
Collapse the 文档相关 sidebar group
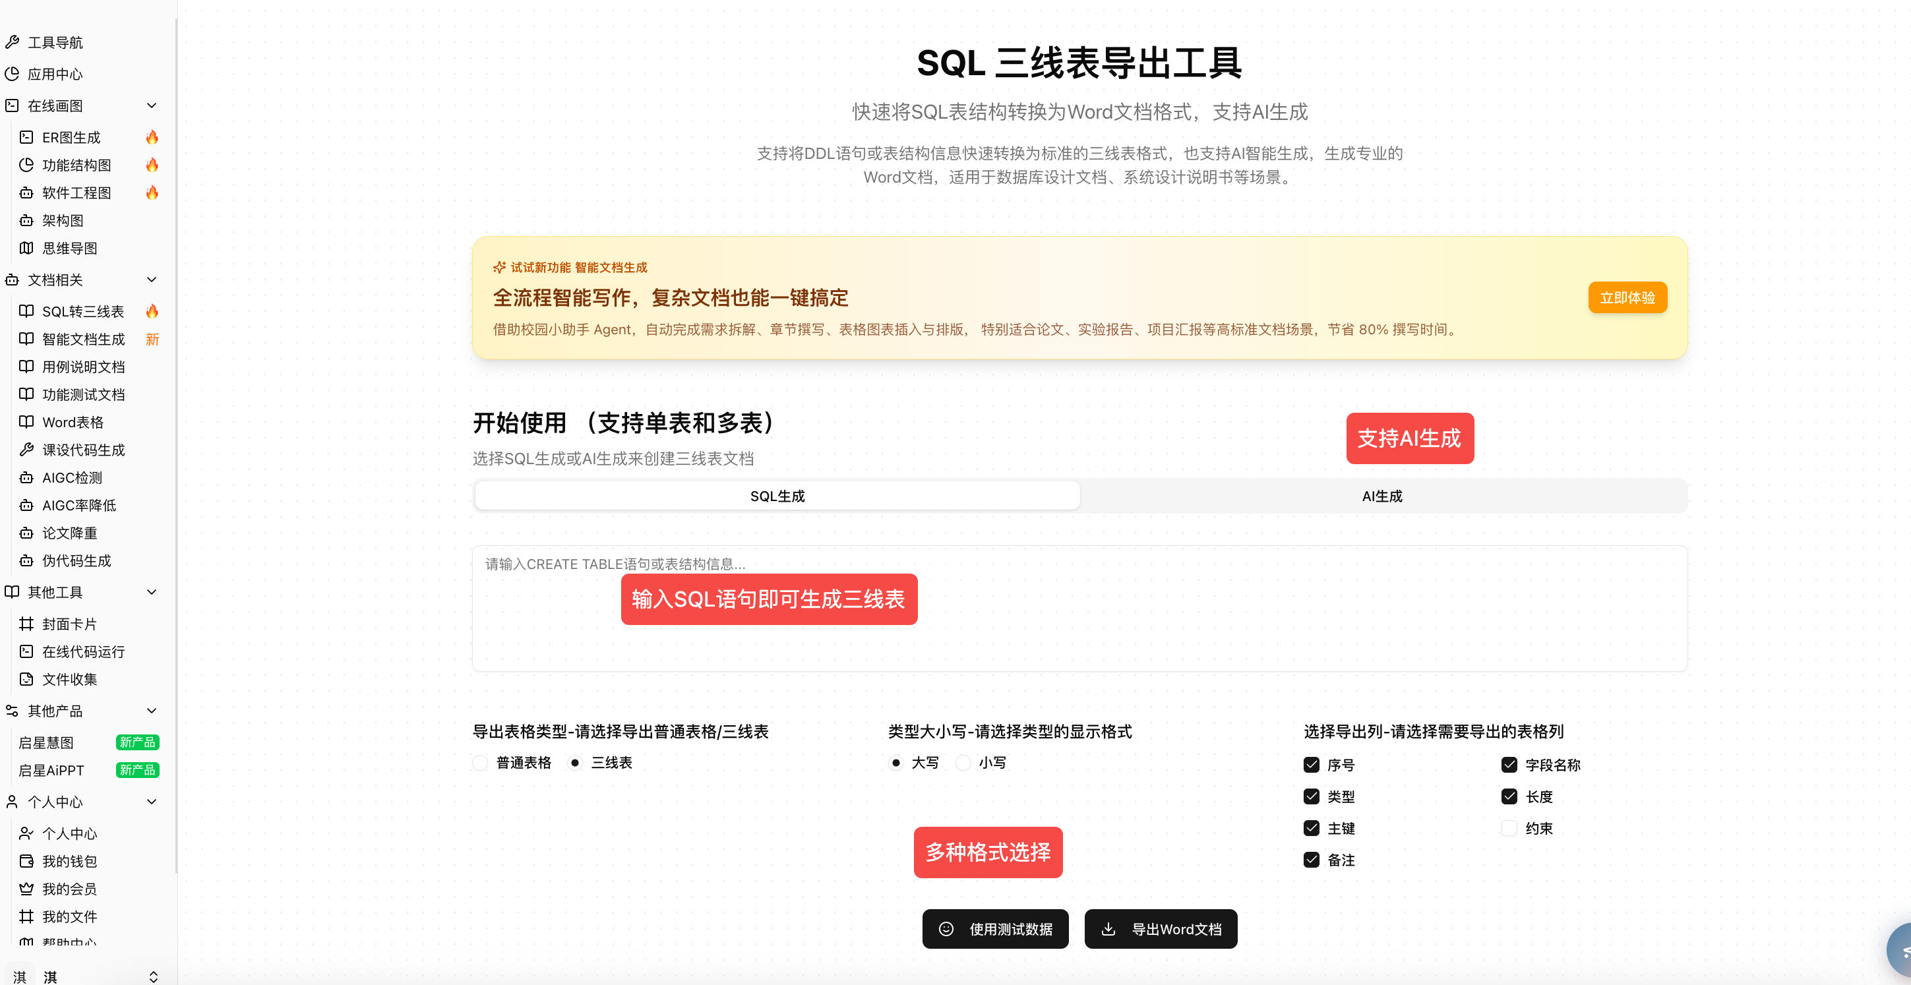[x=152, y=280]
